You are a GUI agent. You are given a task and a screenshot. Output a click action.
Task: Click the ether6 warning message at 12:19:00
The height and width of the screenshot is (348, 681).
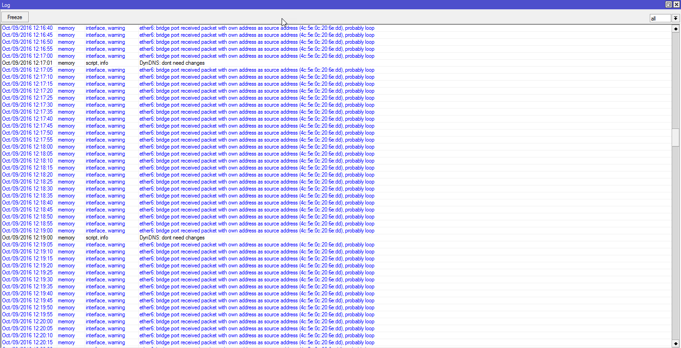point(257,231)
